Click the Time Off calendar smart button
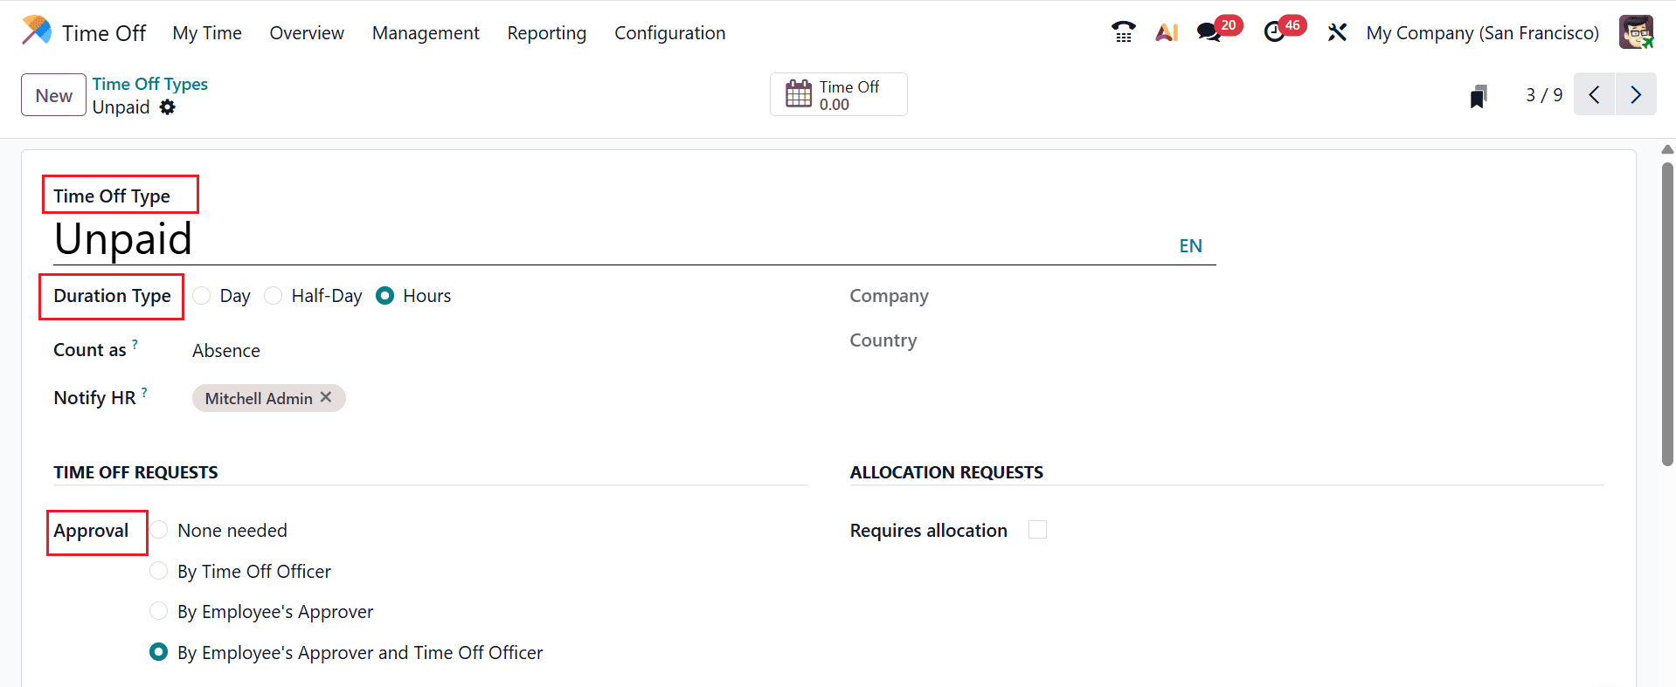Image resolution: width=1676 pixels, height=687 pixels. tap(837, 93)
